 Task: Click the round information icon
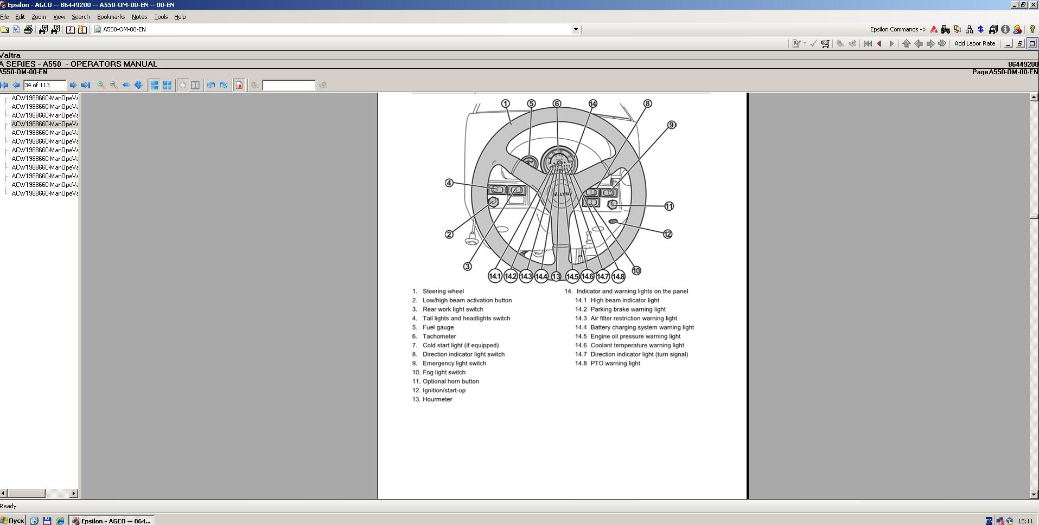click(1005, 29)
